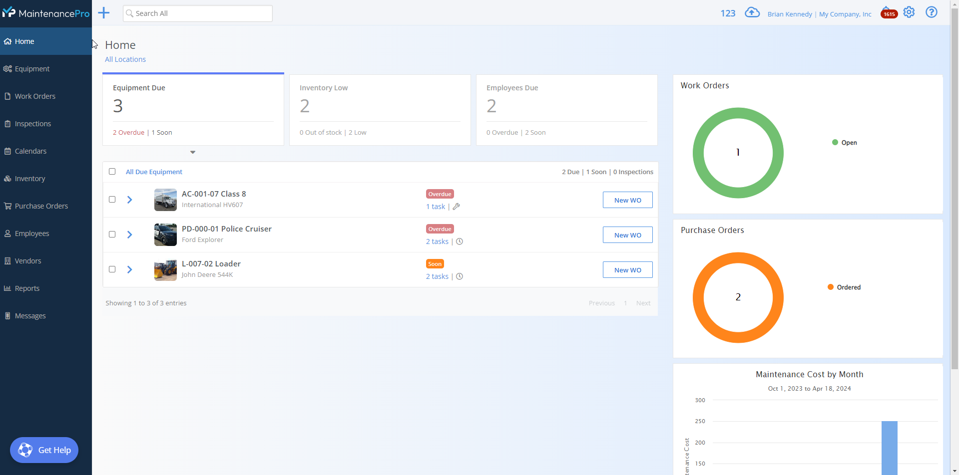Click the wrench icon on AC-001-07 row
The width and height of the screenshot is (959, 475).
(x=457, y=206)
